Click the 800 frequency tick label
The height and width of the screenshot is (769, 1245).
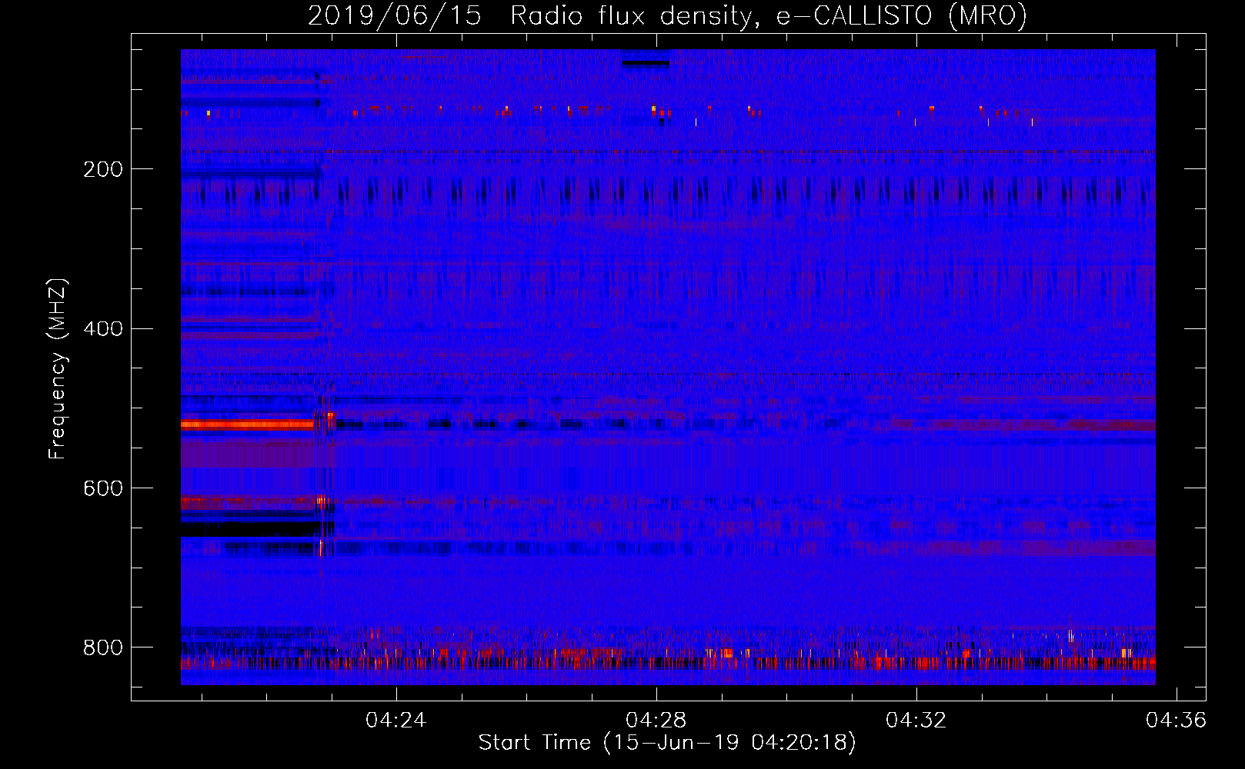(x=103, y=647)
